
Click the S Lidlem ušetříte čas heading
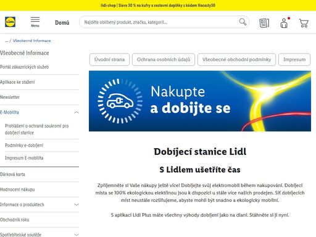click(x=200, y=170)
